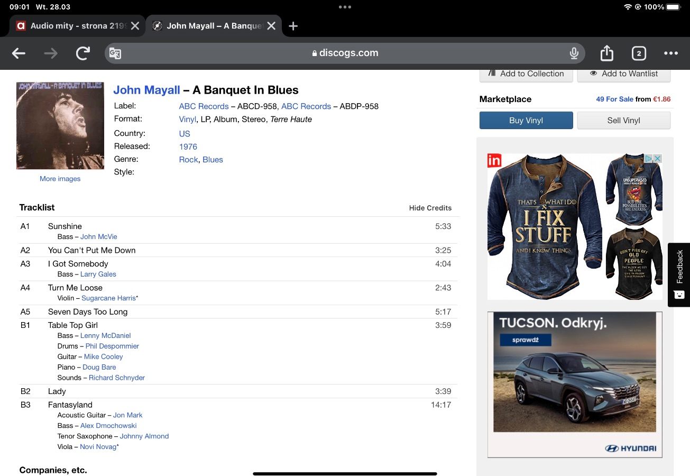Close the John Mayall tab

(271, 26)
